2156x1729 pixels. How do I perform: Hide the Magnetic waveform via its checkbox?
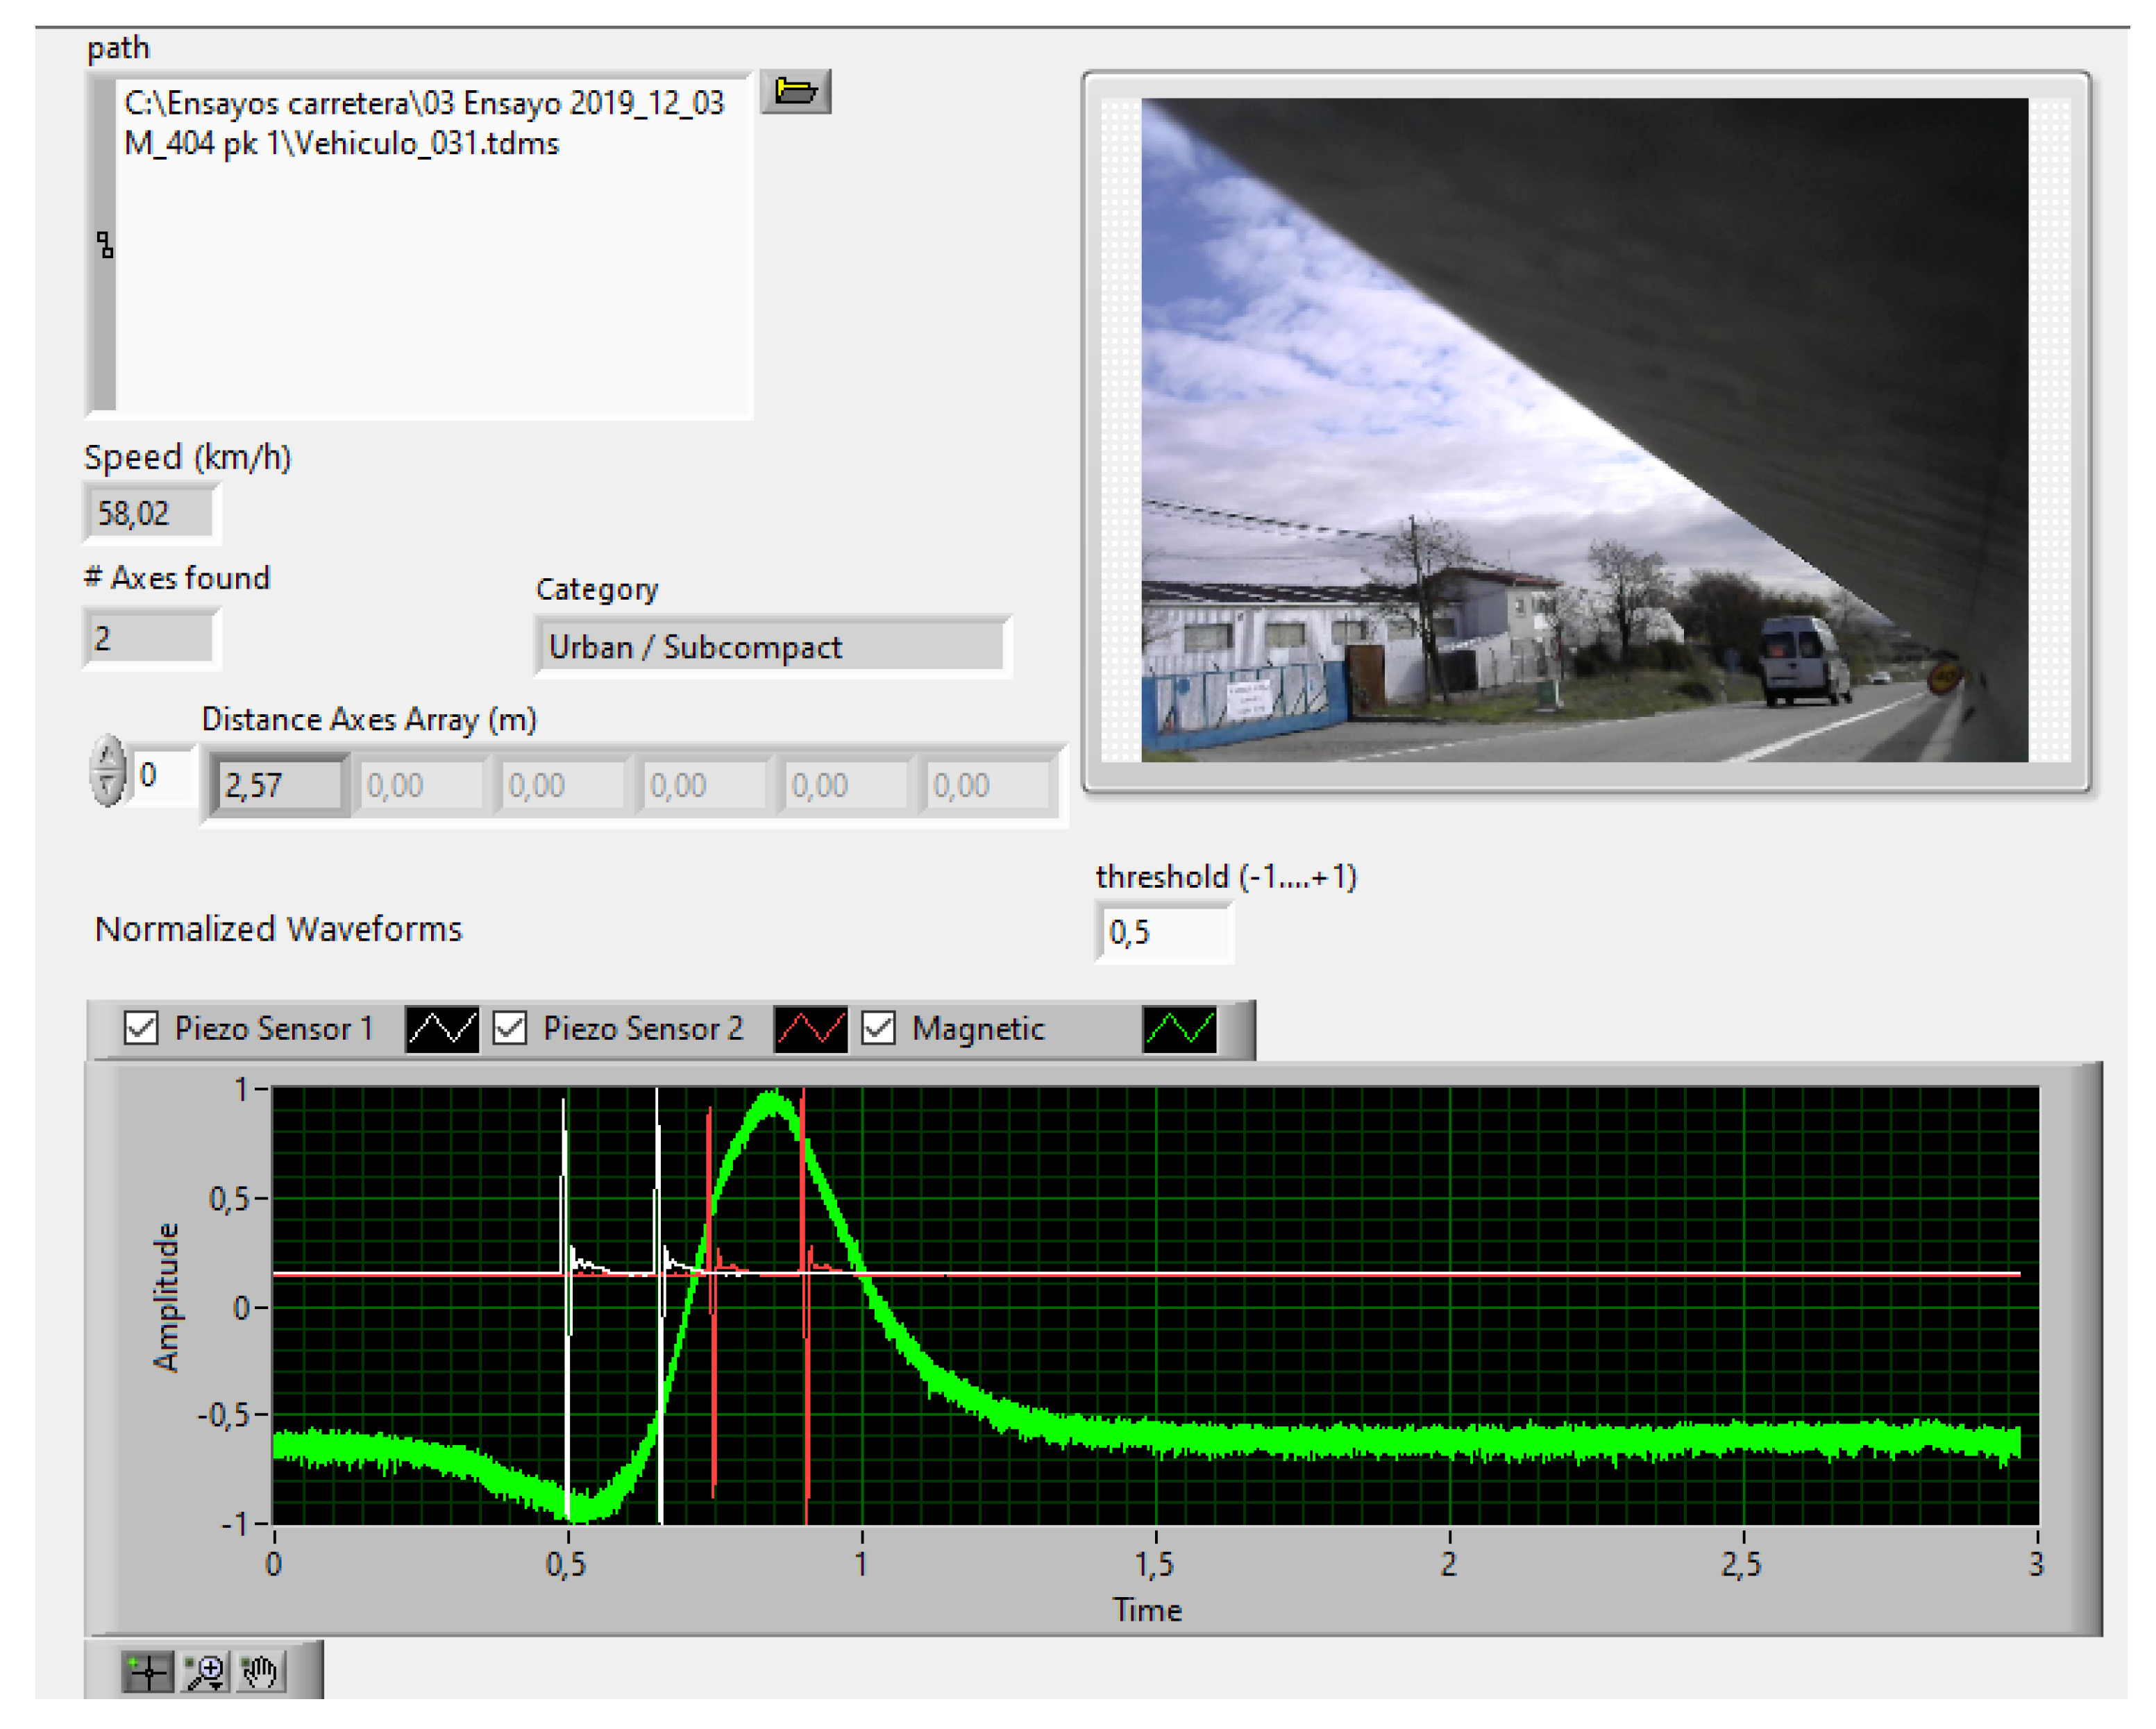coord(878,1028)
